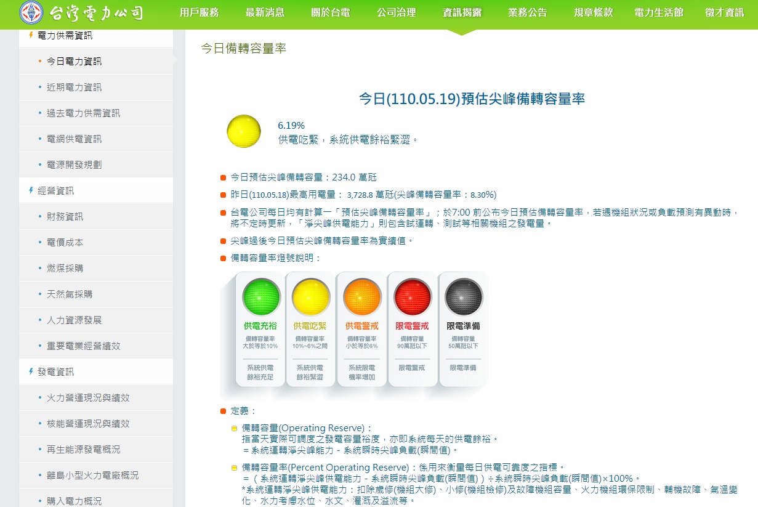Open 燃煤採購 page

click(65, 269)
